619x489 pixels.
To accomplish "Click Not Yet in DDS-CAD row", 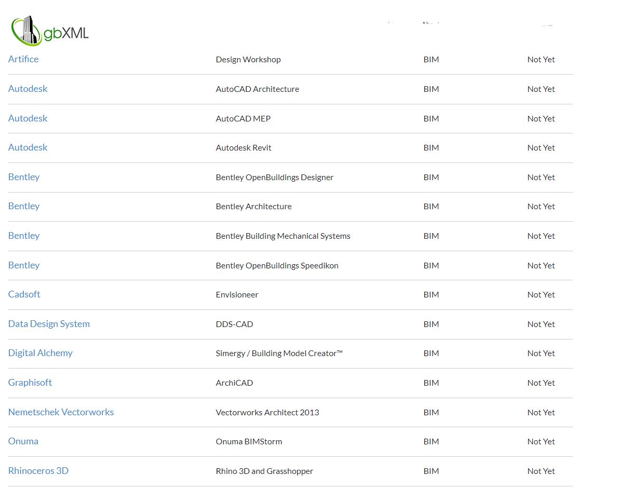I will [x=541, y=324].
